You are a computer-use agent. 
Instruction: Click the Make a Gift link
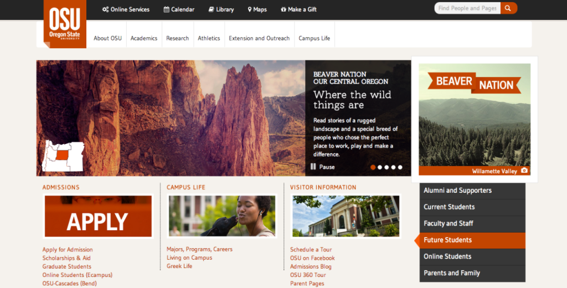(x=302, y=9)
